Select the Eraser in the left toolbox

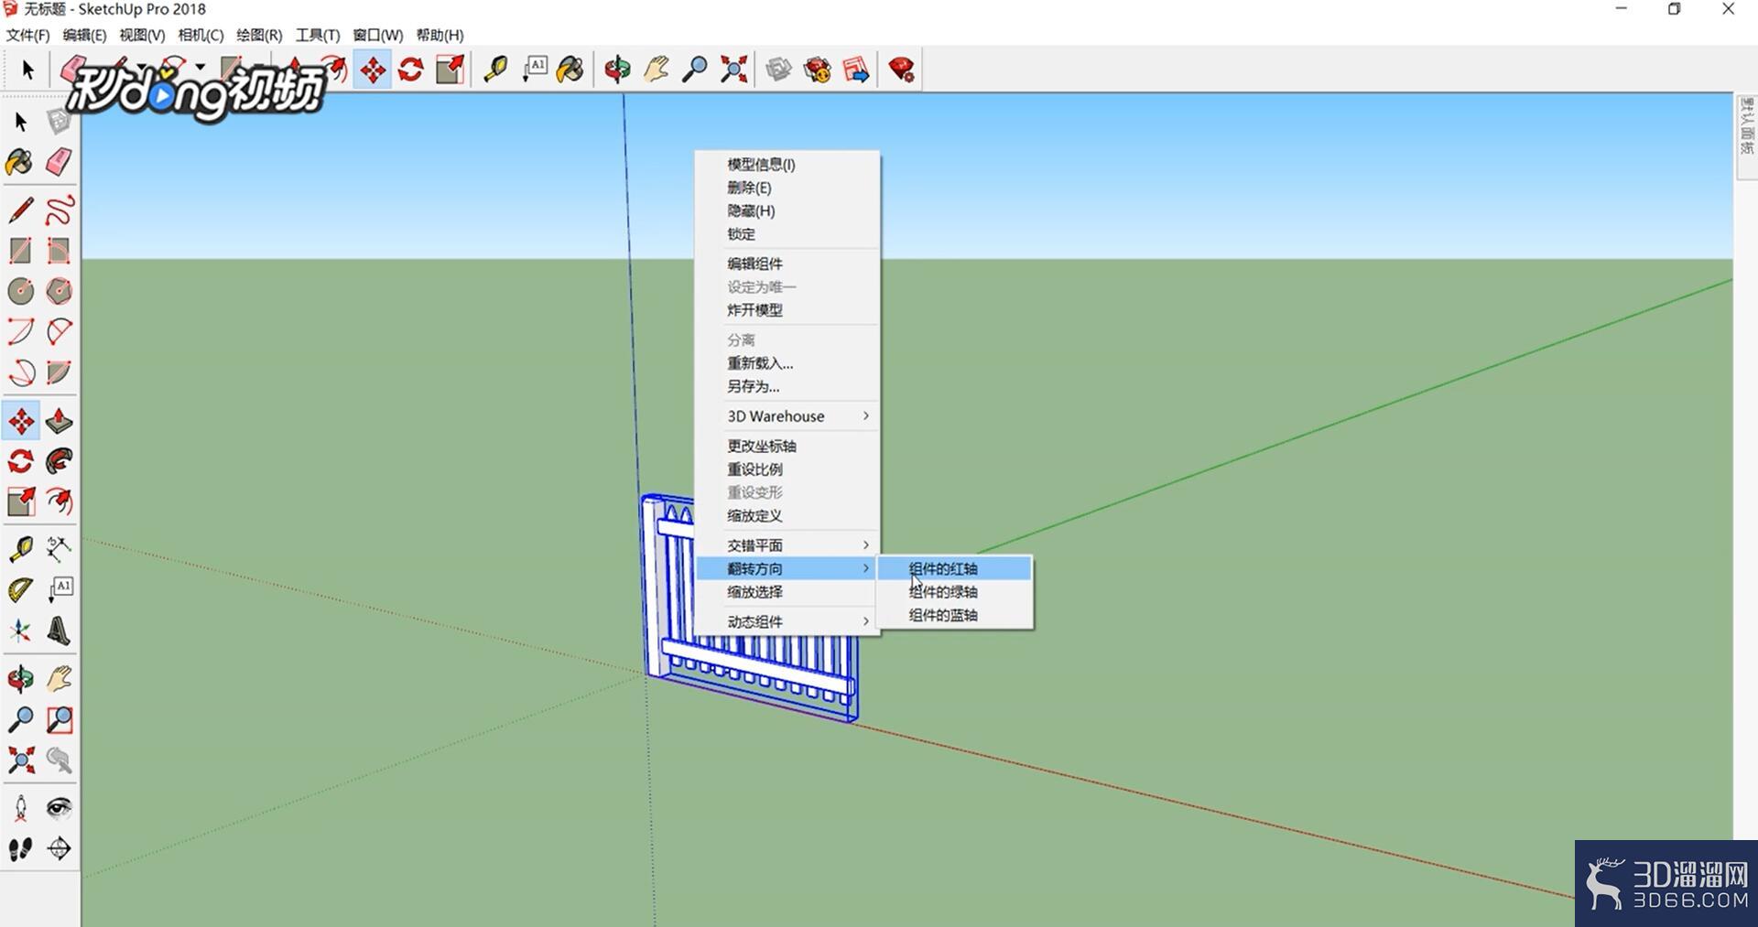coord(59,163)
